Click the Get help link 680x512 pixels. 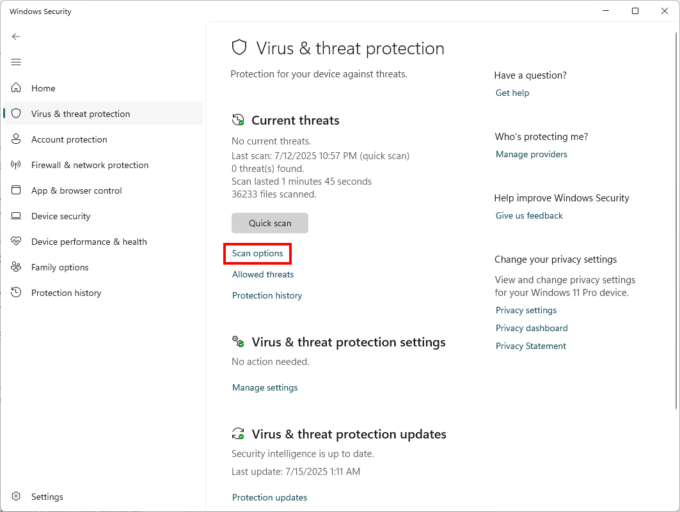point(512,93)
